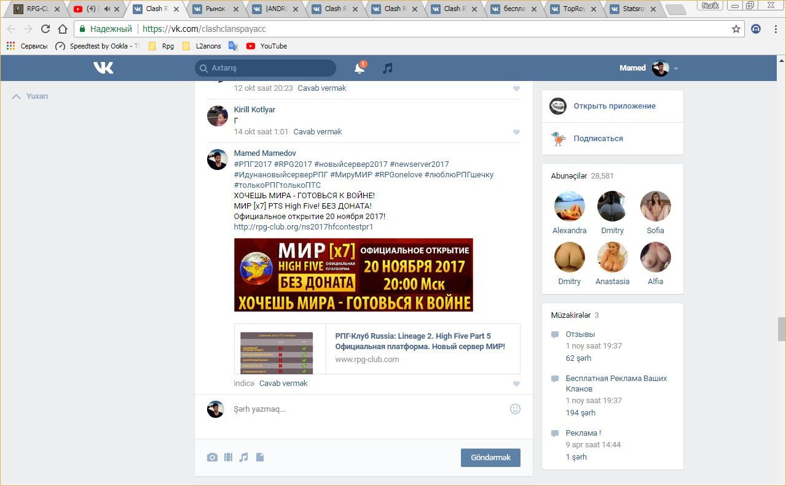Click the browser home icon
Image resolution: width=786 pixels, height=486 pixels.
click(63, 29)
